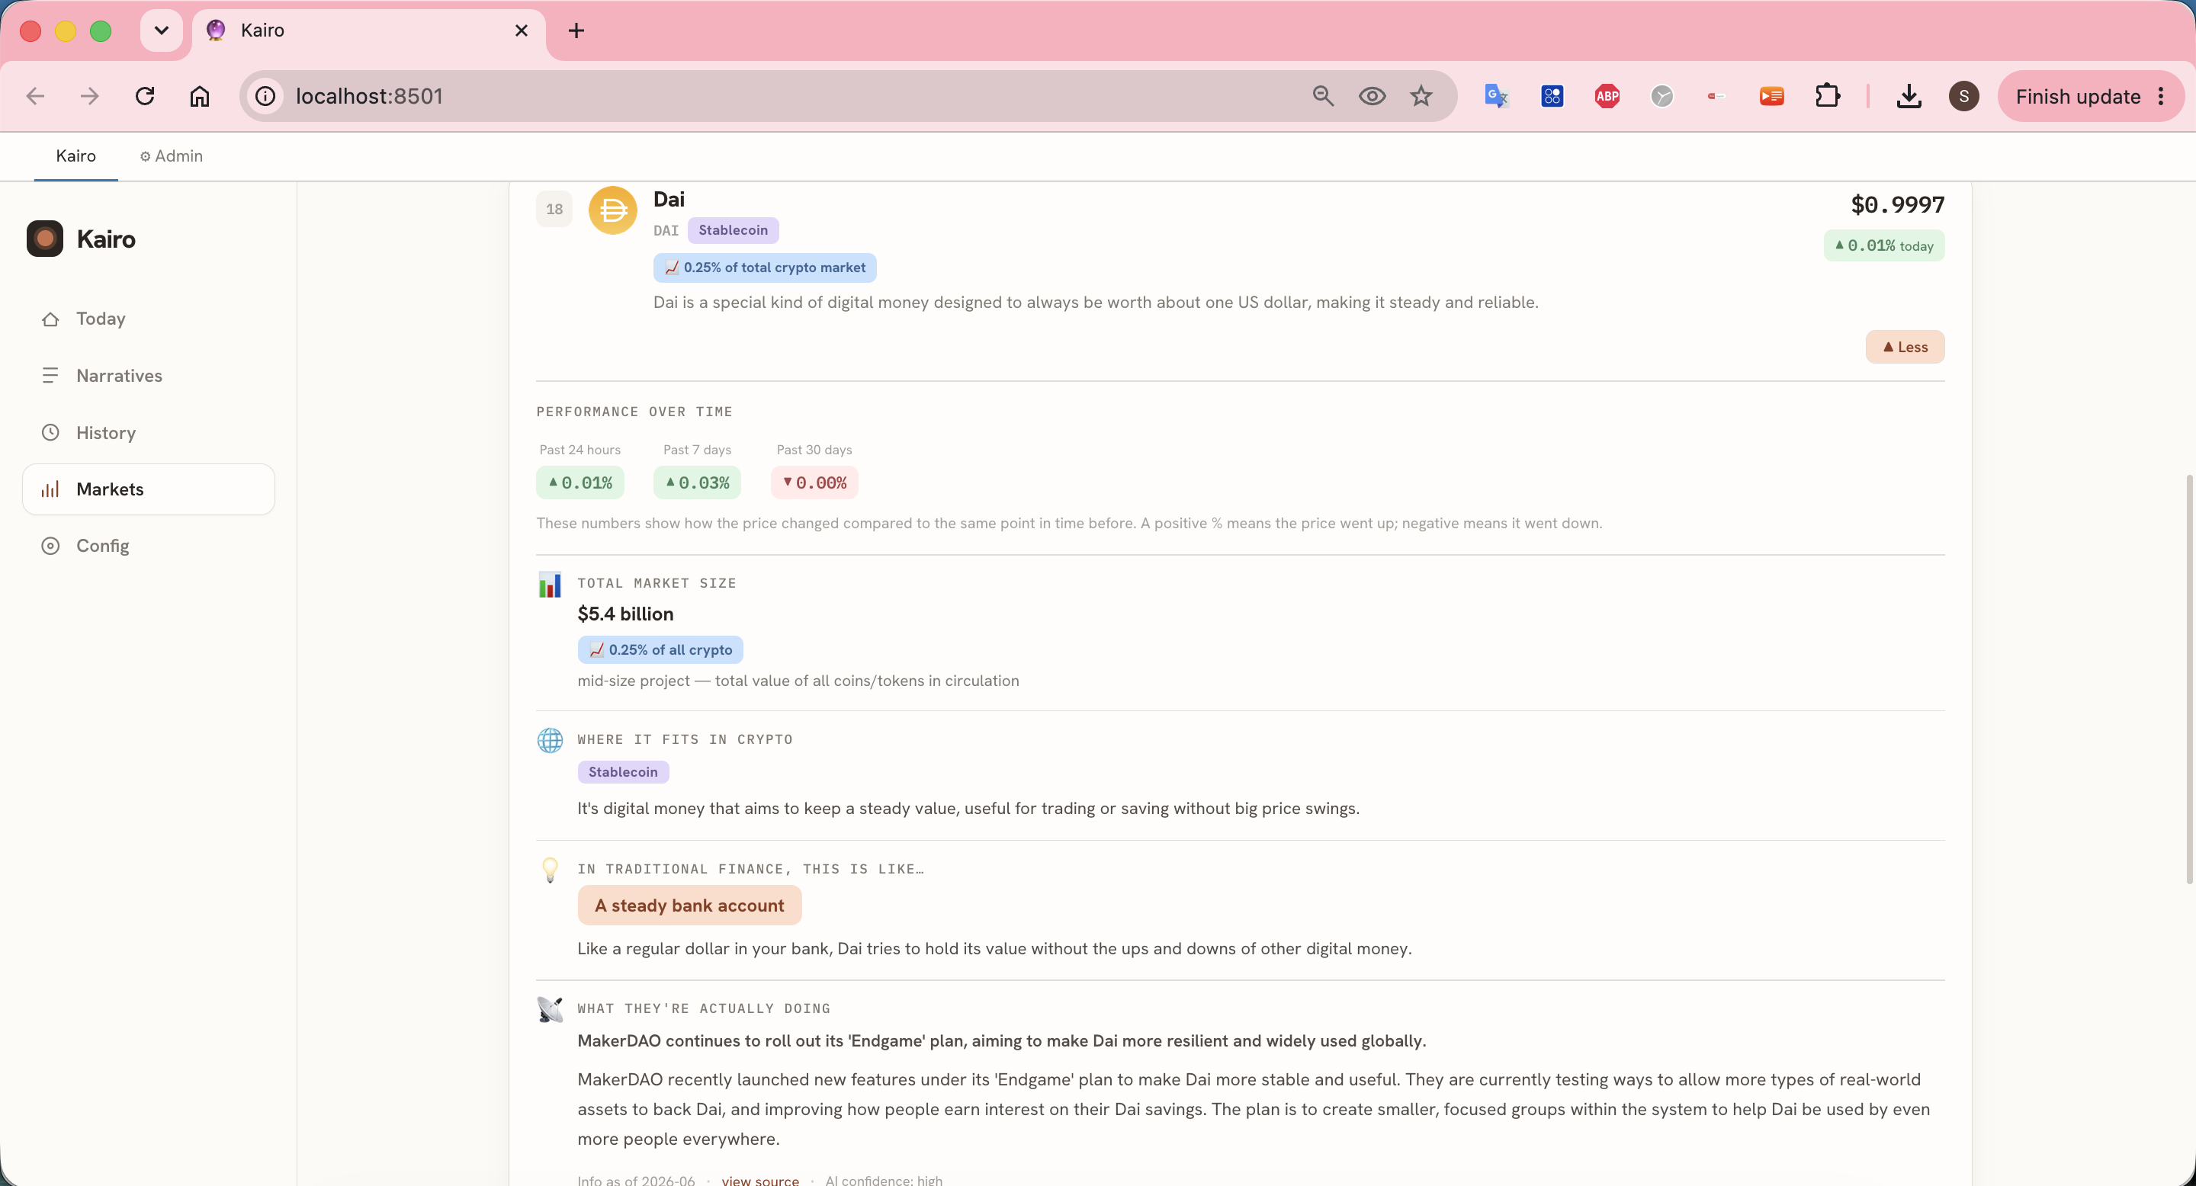Click Finish update button

(x=2078, y=96)
